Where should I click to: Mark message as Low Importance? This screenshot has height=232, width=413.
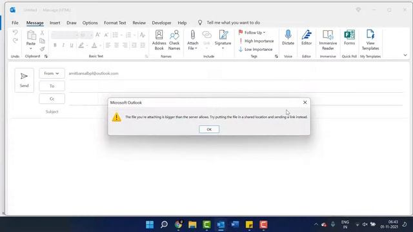click(256, 49)
